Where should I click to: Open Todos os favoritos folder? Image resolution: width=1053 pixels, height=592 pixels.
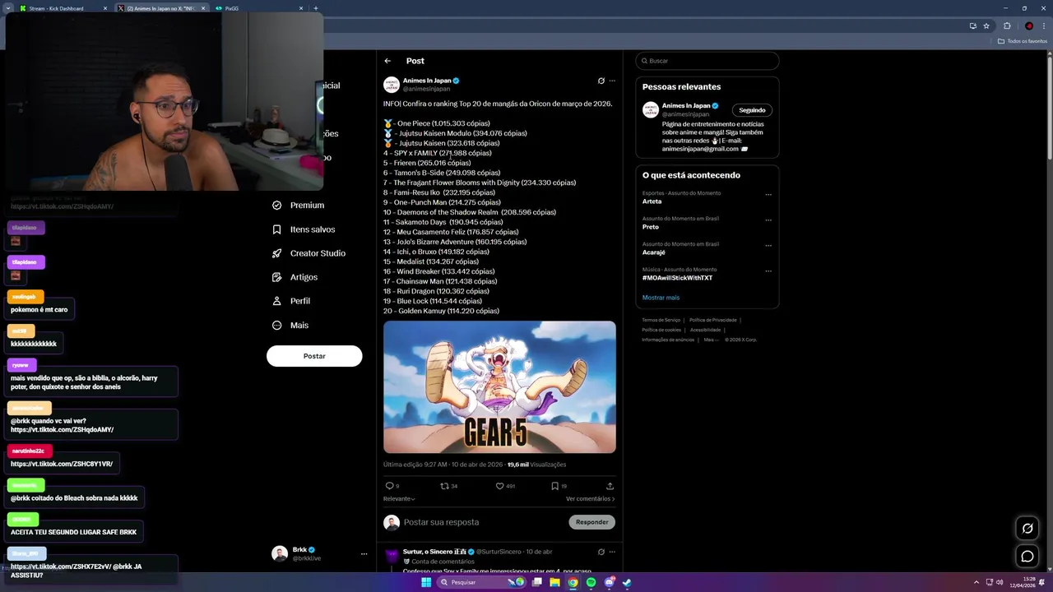point(1023,41)
